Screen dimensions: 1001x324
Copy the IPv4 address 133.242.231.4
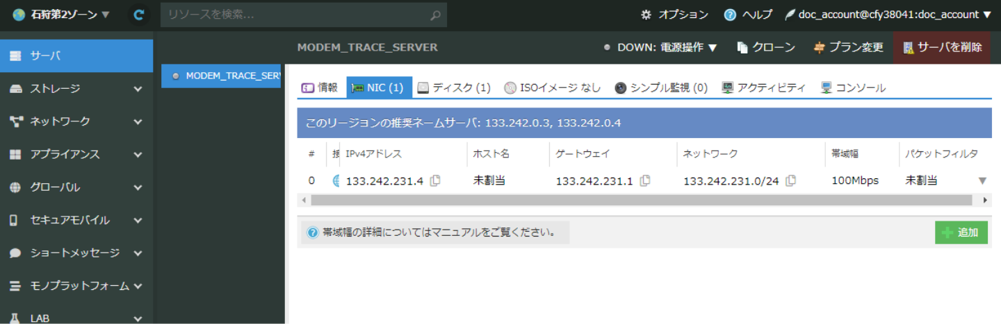pos(435,180)
